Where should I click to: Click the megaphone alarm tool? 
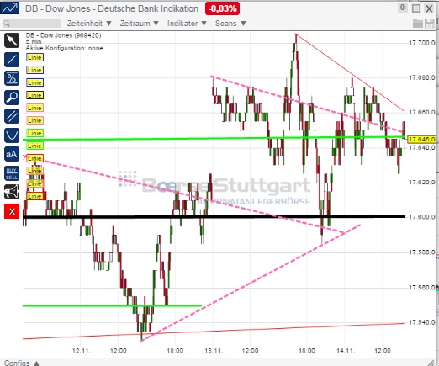(12, 192)
